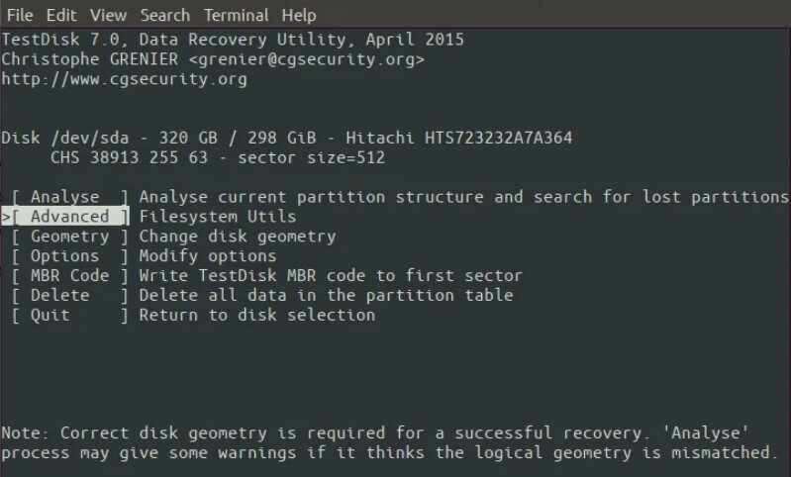Click the Disk /dev/sda info line
791x477 pixels.
tap(286, 138)
